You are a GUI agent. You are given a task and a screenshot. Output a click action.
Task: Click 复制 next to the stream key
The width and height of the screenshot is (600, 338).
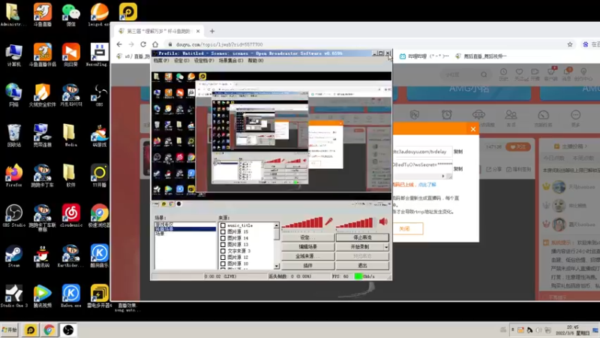[x=458, y=168]
